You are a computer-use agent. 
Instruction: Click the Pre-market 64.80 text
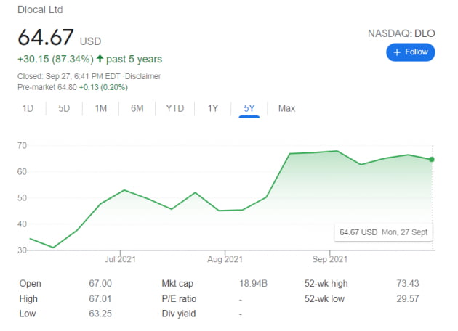point(47,87)
